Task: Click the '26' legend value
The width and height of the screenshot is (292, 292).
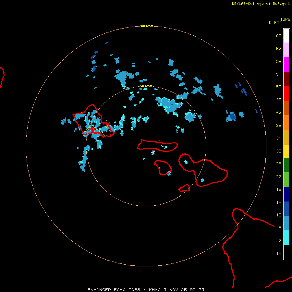Action: click(279, 164)
